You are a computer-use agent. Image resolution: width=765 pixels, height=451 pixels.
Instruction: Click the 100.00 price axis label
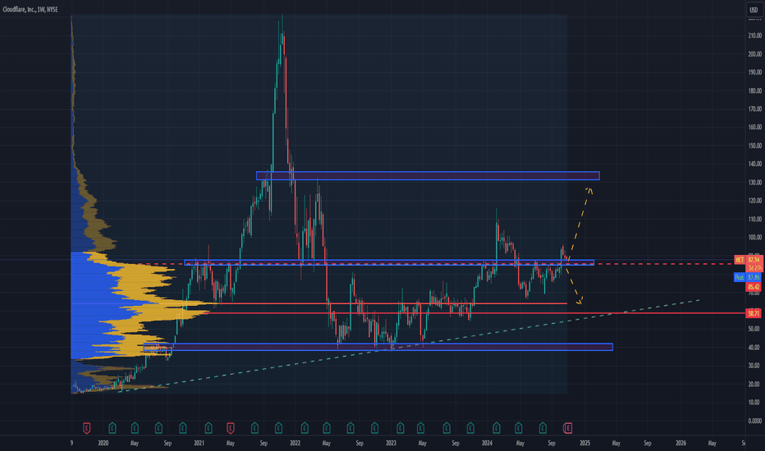click(755, 238)
